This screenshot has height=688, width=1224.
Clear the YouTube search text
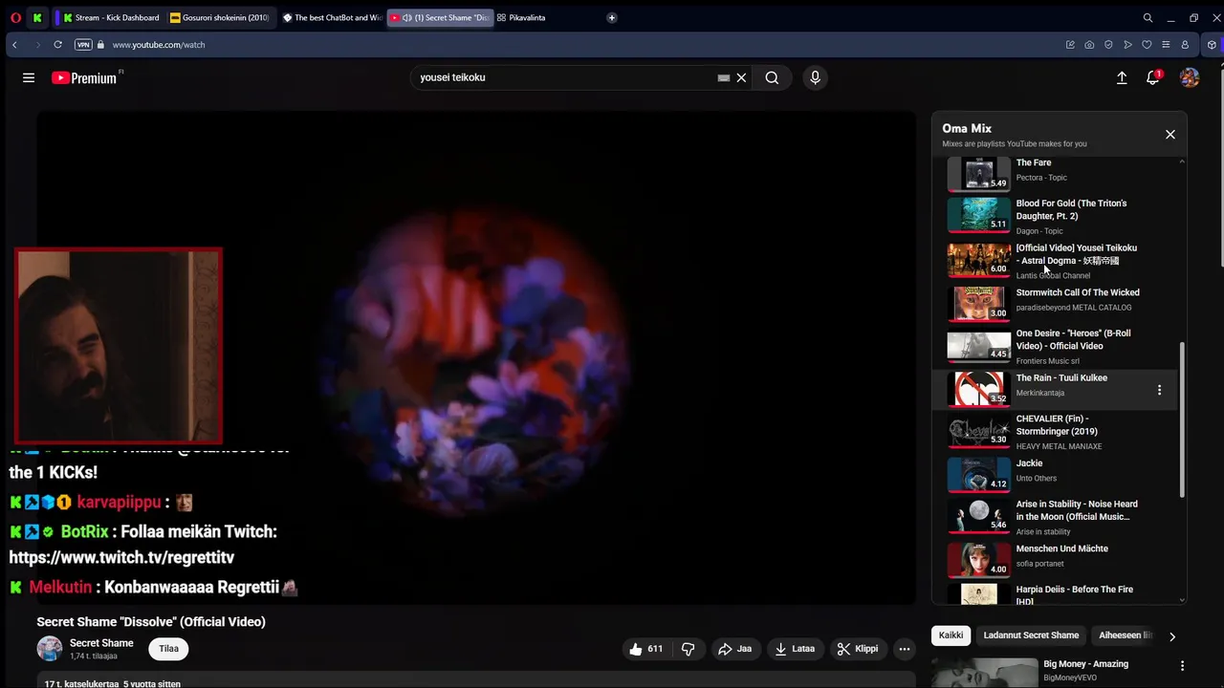741,77
